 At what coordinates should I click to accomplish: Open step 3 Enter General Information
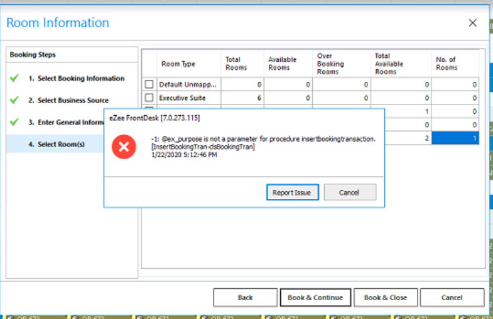[x=66, y=122]
